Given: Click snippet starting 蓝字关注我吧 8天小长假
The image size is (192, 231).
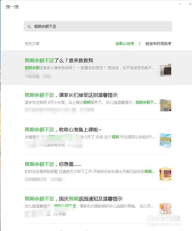Looking at the screenshot, I should (x=91, y=102).
